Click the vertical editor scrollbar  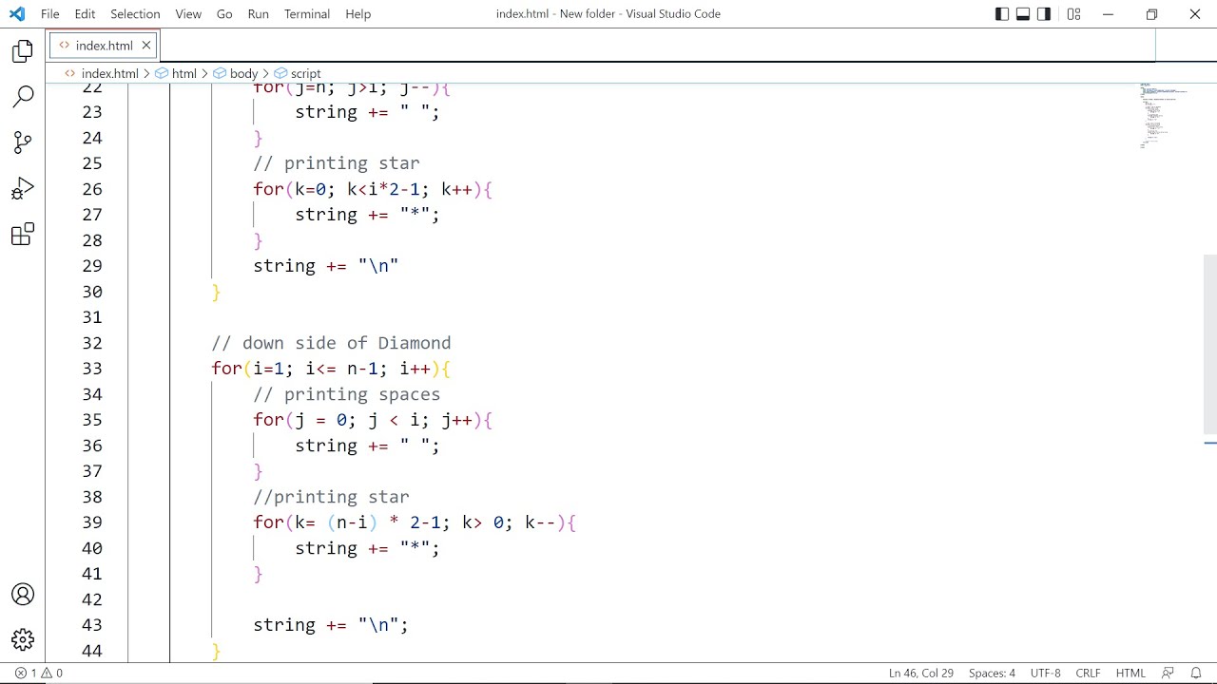pos(1210,344)
